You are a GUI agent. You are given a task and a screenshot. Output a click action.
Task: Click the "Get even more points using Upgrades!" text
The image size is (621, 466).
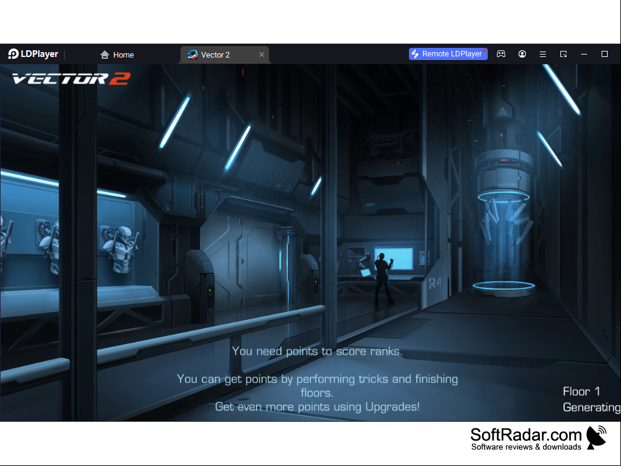317,407
